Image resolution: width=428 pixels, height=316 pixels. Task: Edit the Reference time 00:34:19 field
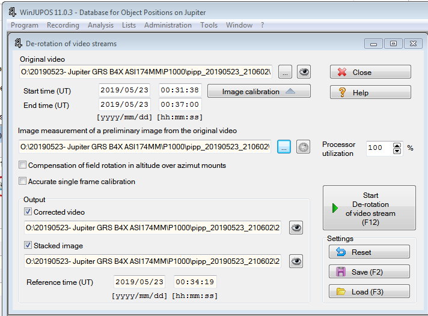(195, 282)
